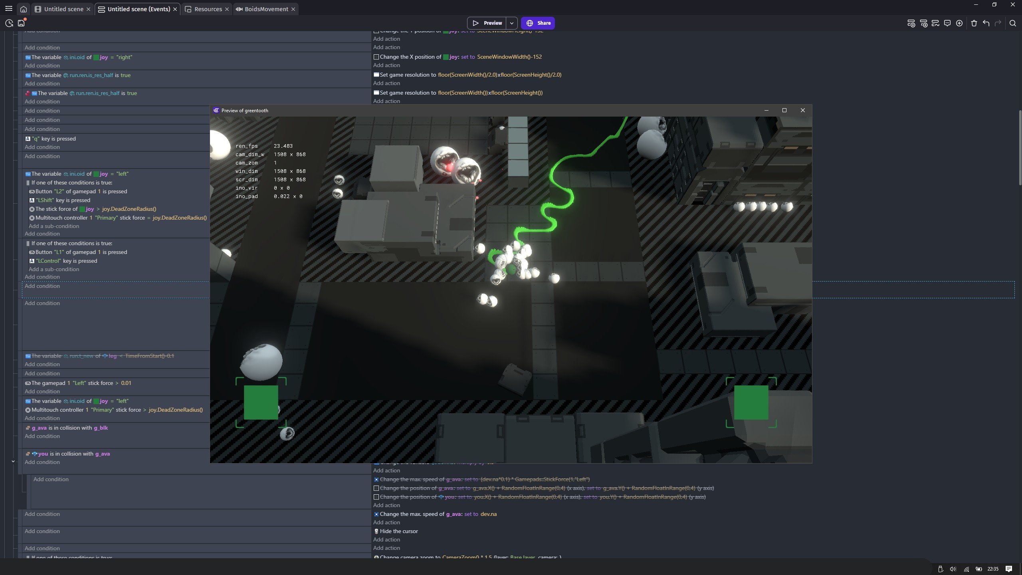
Task: Open the system volume icon
Action: pyautogui.click(x=953, y=569)
